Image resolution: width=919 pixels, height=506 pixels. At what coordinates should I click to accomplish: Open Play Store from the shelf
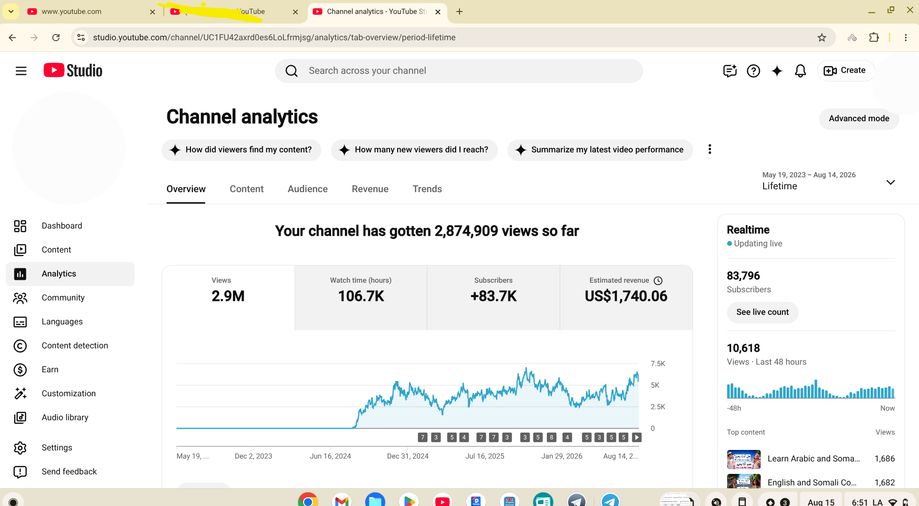point(409,500)
